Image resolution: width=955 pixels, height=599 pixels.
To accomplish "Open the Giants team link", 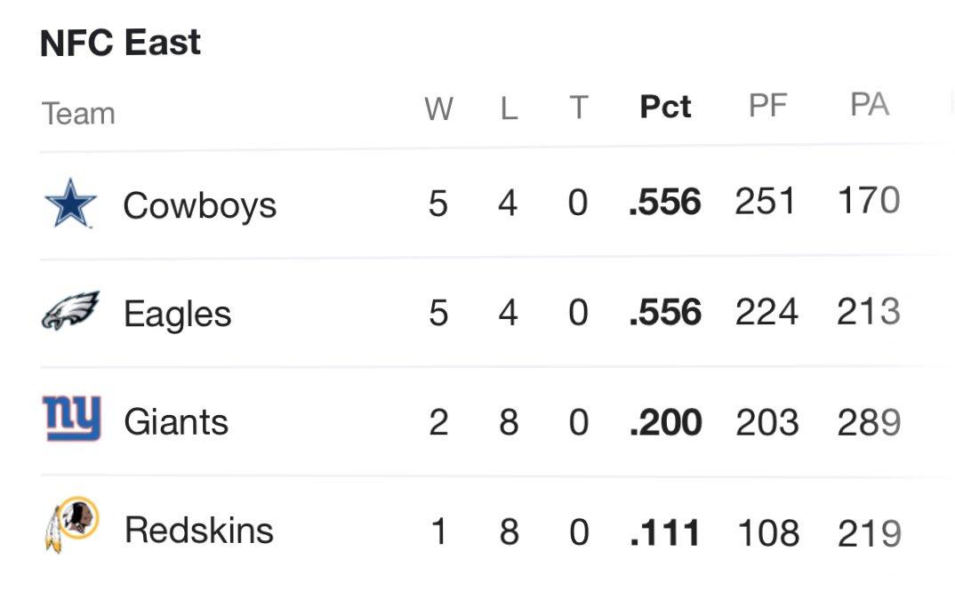I will point(176,421).
